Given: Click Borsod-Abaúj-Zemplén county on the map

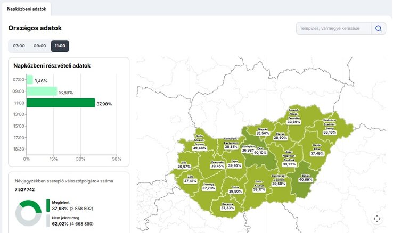Looking at the screenshot, I should (x=294, y=120).
